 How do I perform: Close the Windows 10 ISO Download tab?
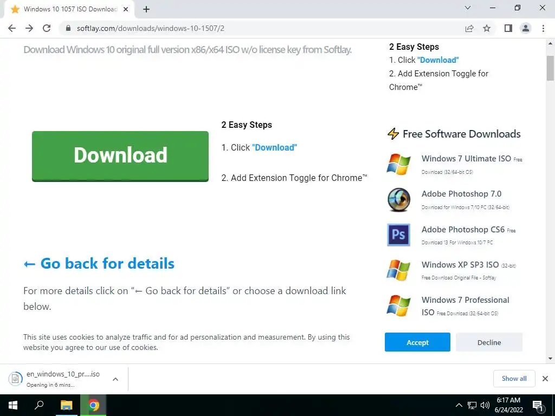126,10
